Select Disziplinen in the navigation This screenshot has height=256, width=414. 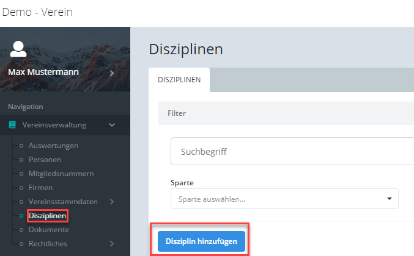pos(48,216)
